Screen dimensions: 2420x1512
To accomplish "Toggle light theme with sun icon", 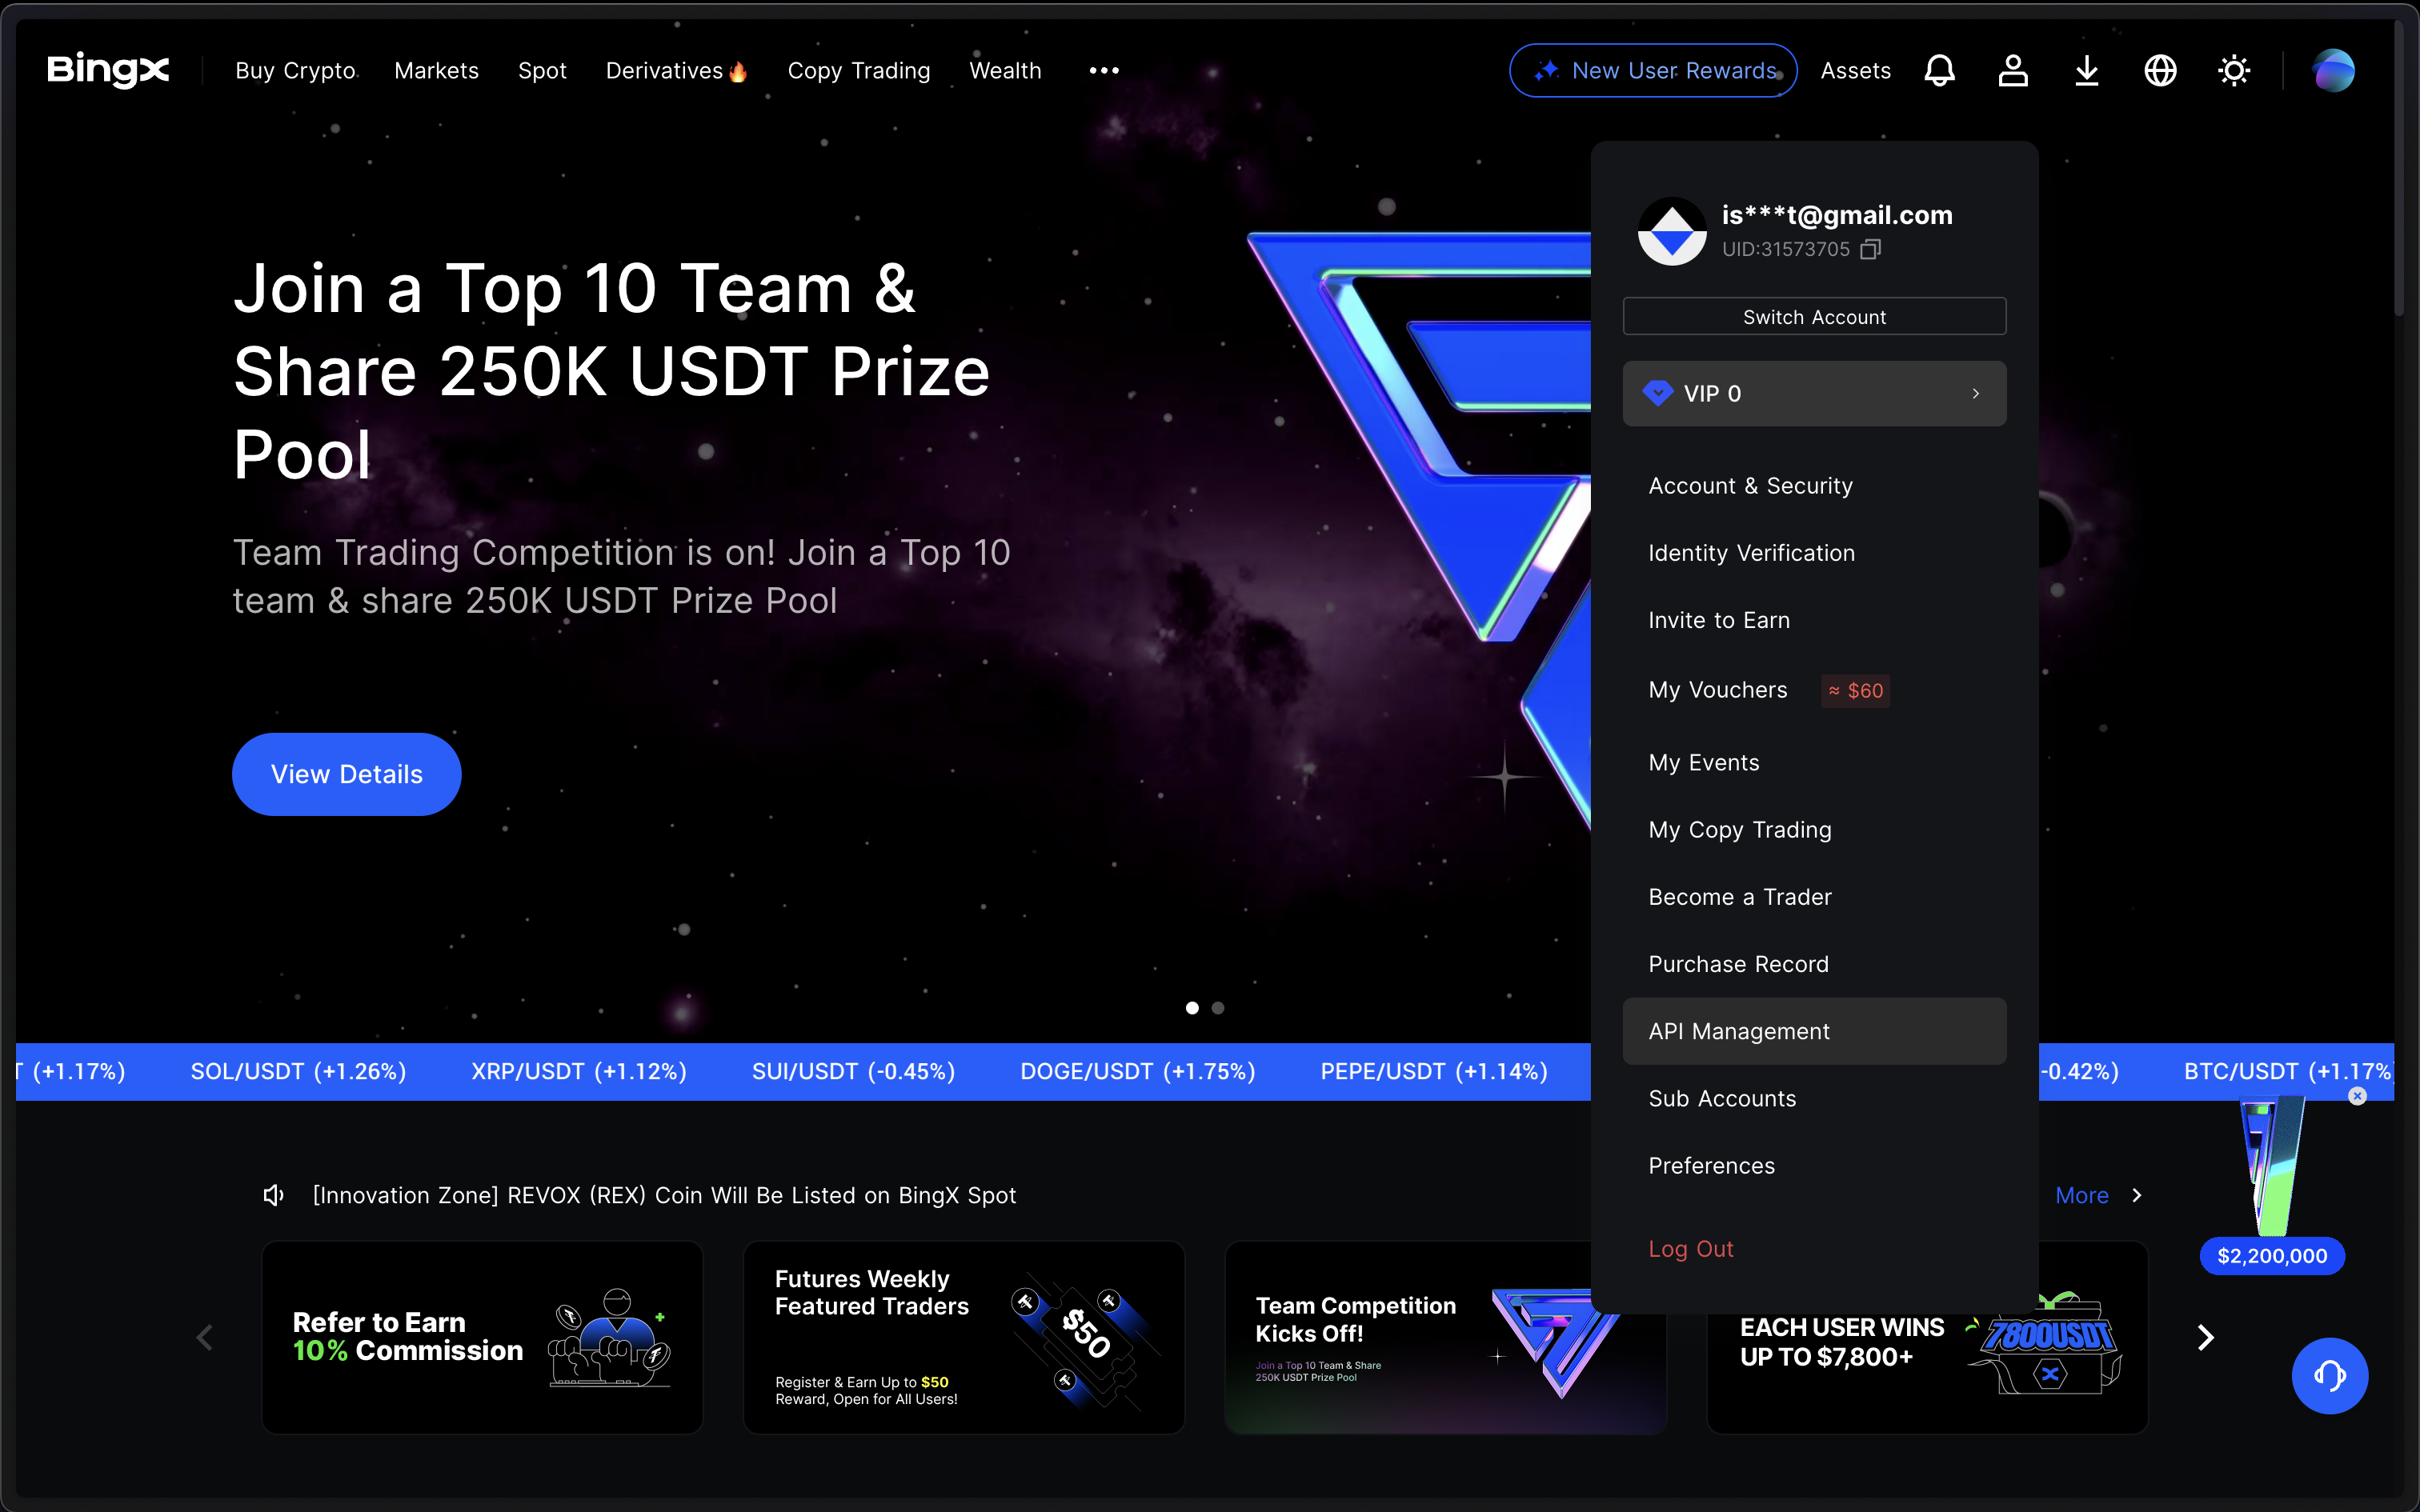I will (x=2234, y=70).
